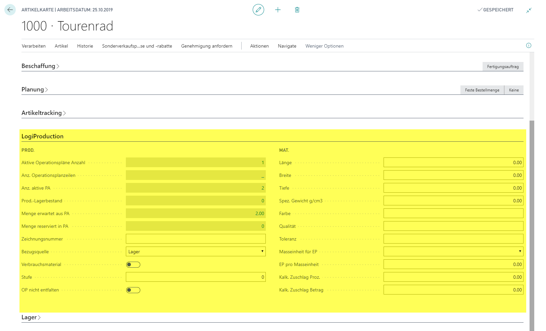
Task: Toggle the Verbrauchsmaterial switch
Action: point(133,265)
